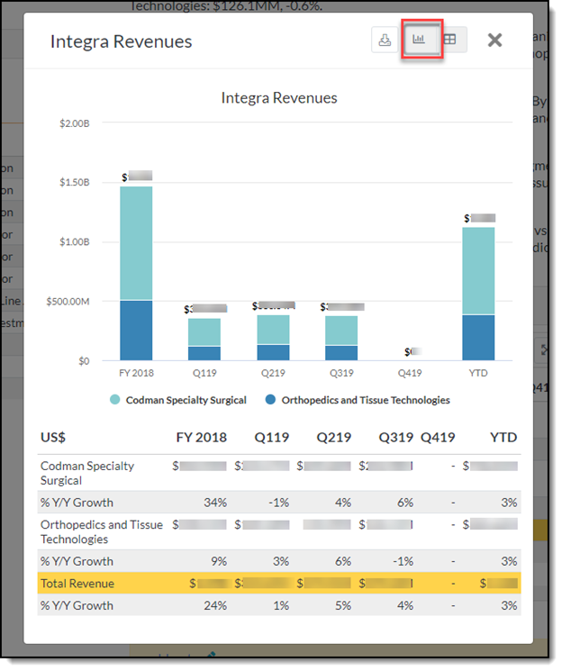Click the YTD Orthopedics bar segment

478,338
